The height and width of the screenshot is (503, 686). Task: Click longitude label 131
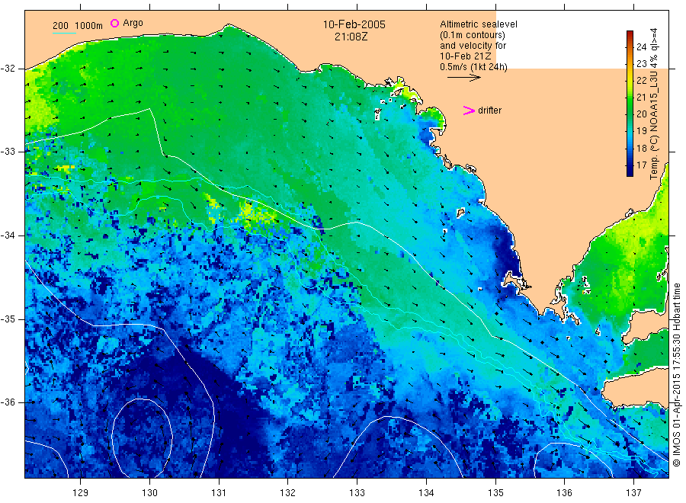[219, 493]
